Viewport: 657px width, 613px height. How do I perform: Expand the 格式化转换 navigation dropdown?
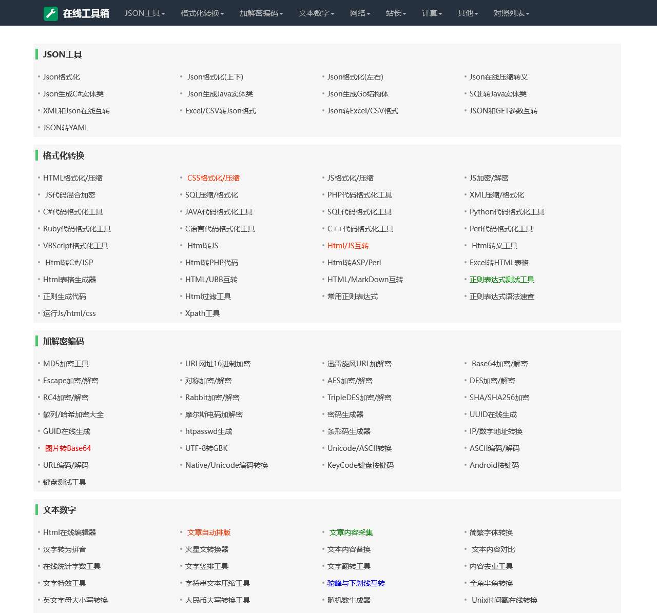[x=202, y=13]
